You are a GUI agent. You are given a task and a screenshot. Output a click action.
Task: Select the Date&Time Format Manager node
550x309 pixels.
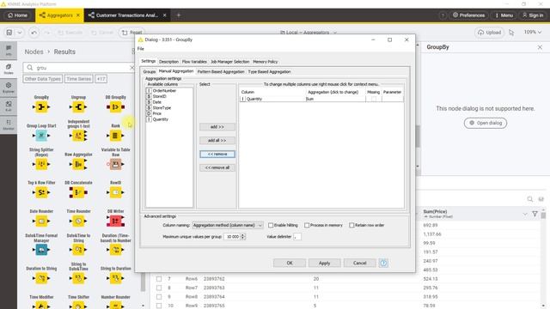pos(41,250)
